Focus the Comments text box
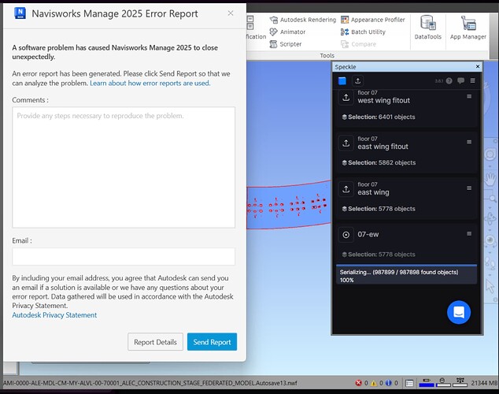This screenshot has height=394, width=499. [x=124, y=167]
